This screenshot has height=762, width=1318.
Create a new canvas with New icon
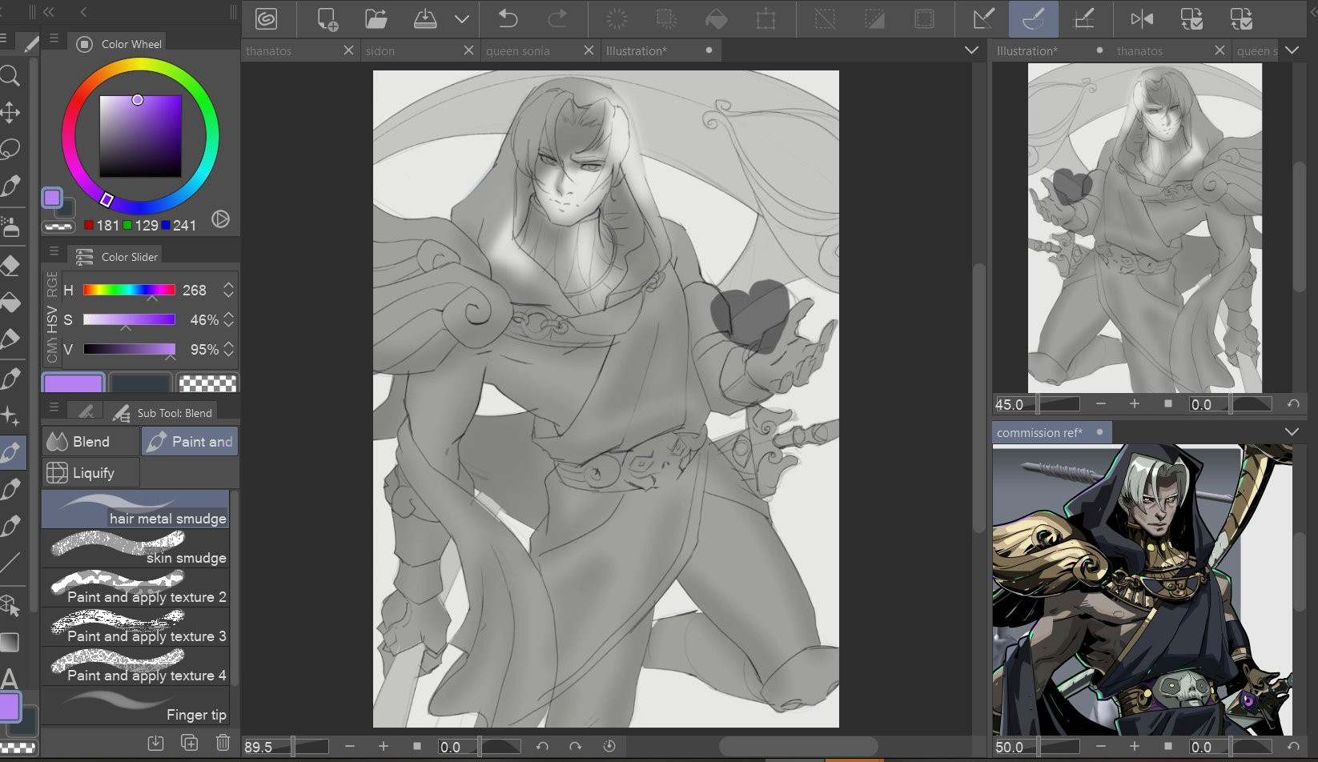(327, 18)
